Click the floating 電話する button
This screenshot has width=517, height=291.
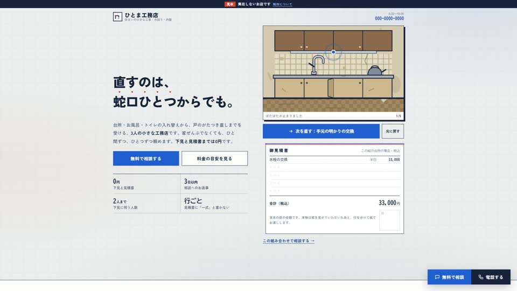(x=491, y=277)
